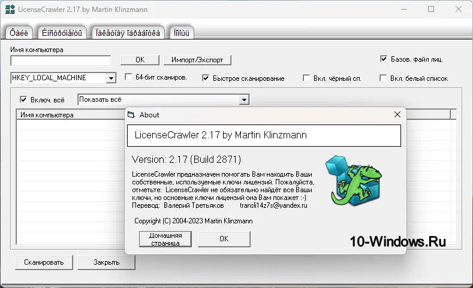
Task: Click the 'Сканировать' button
Action: pyautogui.click(x=44, y=262)
